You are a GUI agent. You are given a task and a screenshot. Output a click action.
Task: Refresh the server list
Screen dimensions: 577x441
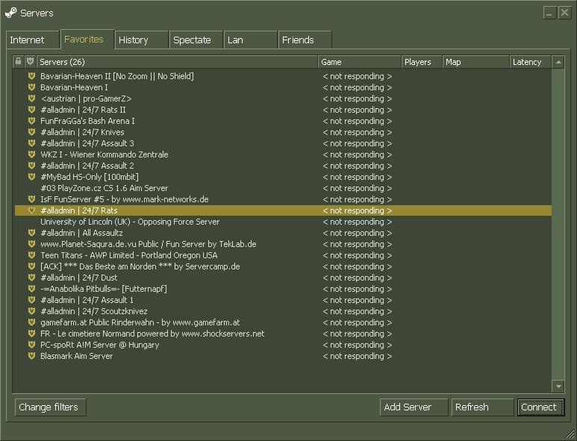(x=482, y=407)
